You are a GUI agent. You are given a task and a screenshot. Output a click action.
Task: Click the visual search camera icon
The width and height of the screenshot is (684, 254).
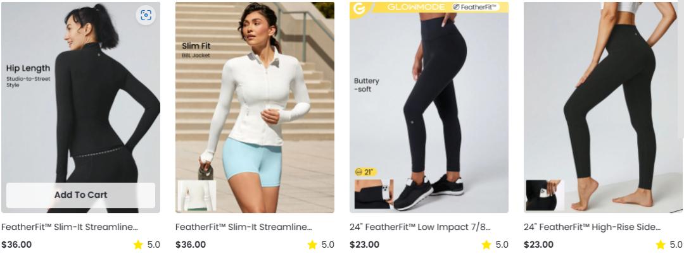point(146,15)
